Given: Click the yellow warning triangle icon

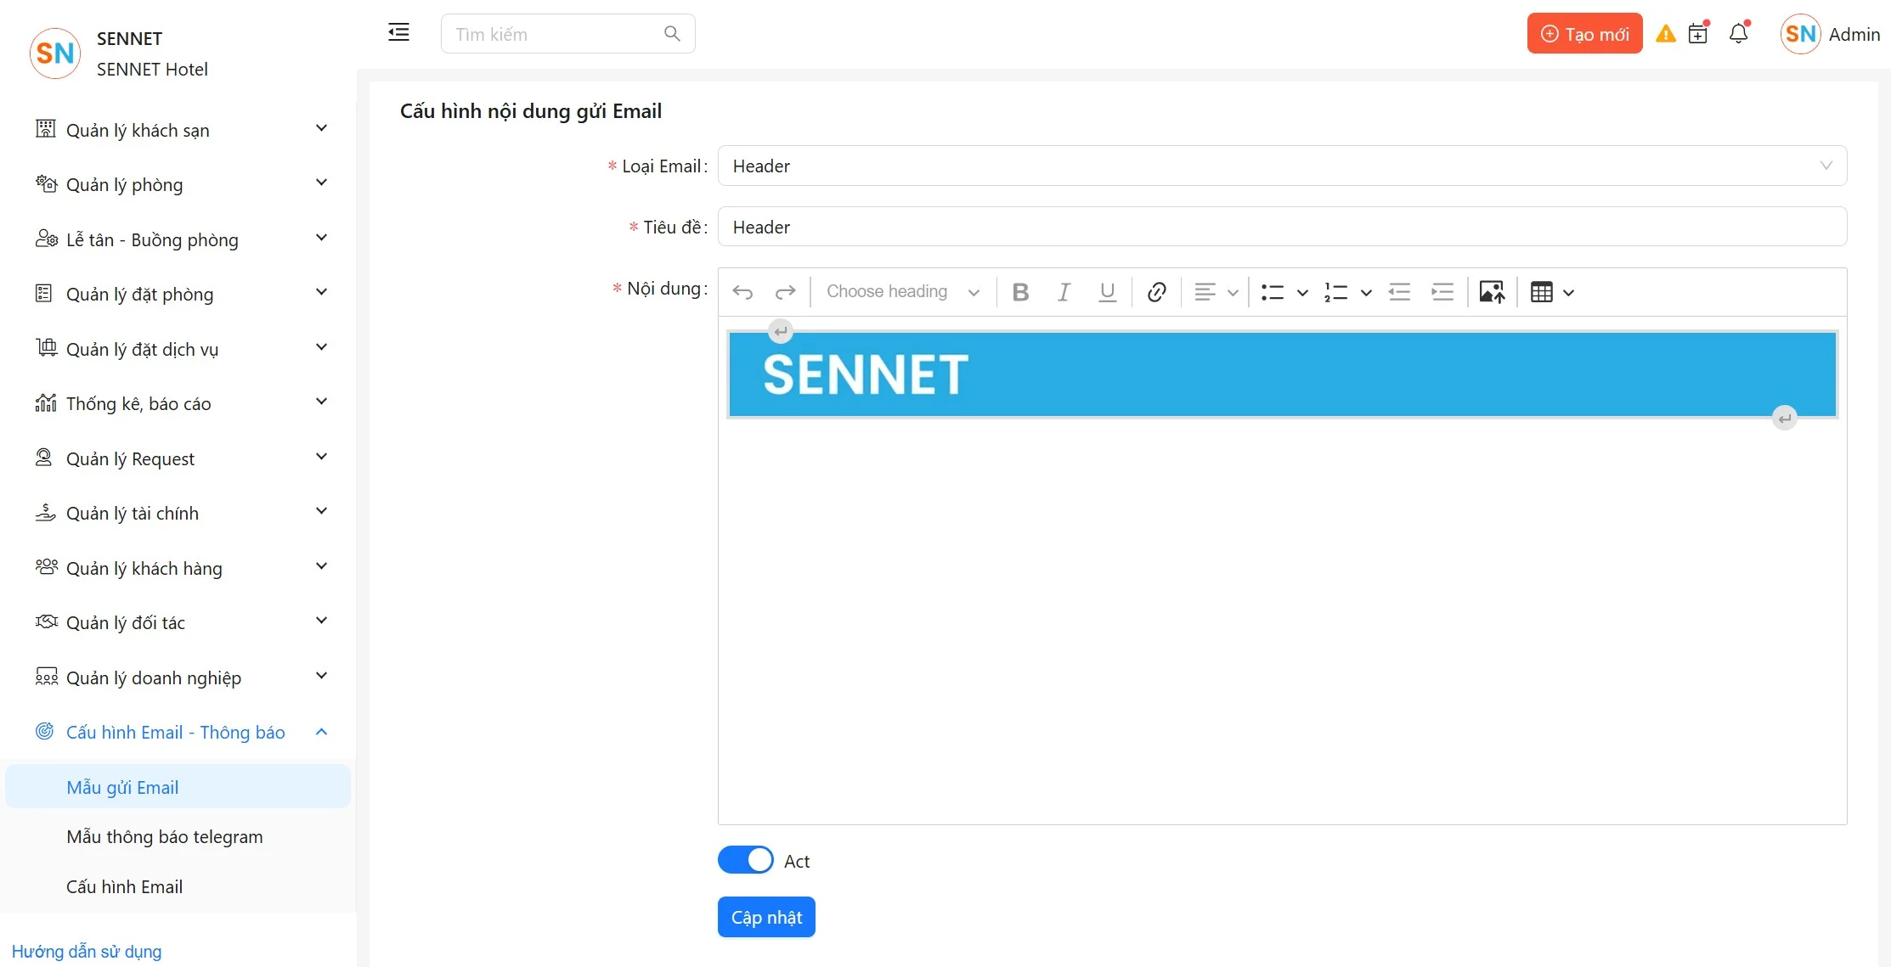Looking at the screenshot, I should [x=1666, y=34].
